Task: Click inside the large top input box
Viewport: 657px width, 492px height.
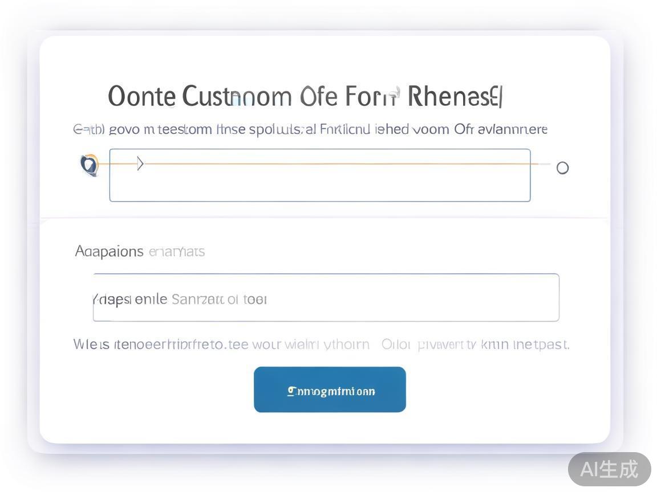Action: click(319, 185)
